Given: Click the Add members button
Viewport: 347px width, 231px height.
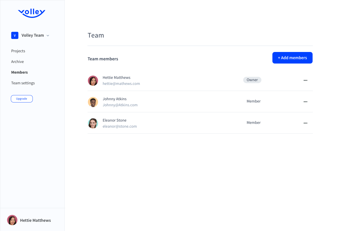Looking at the screenshot, I should click(x=292, y=58).
